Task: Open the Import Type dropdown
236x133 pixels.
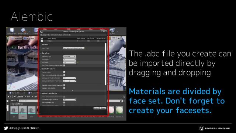Action: (x=74, y=48)
